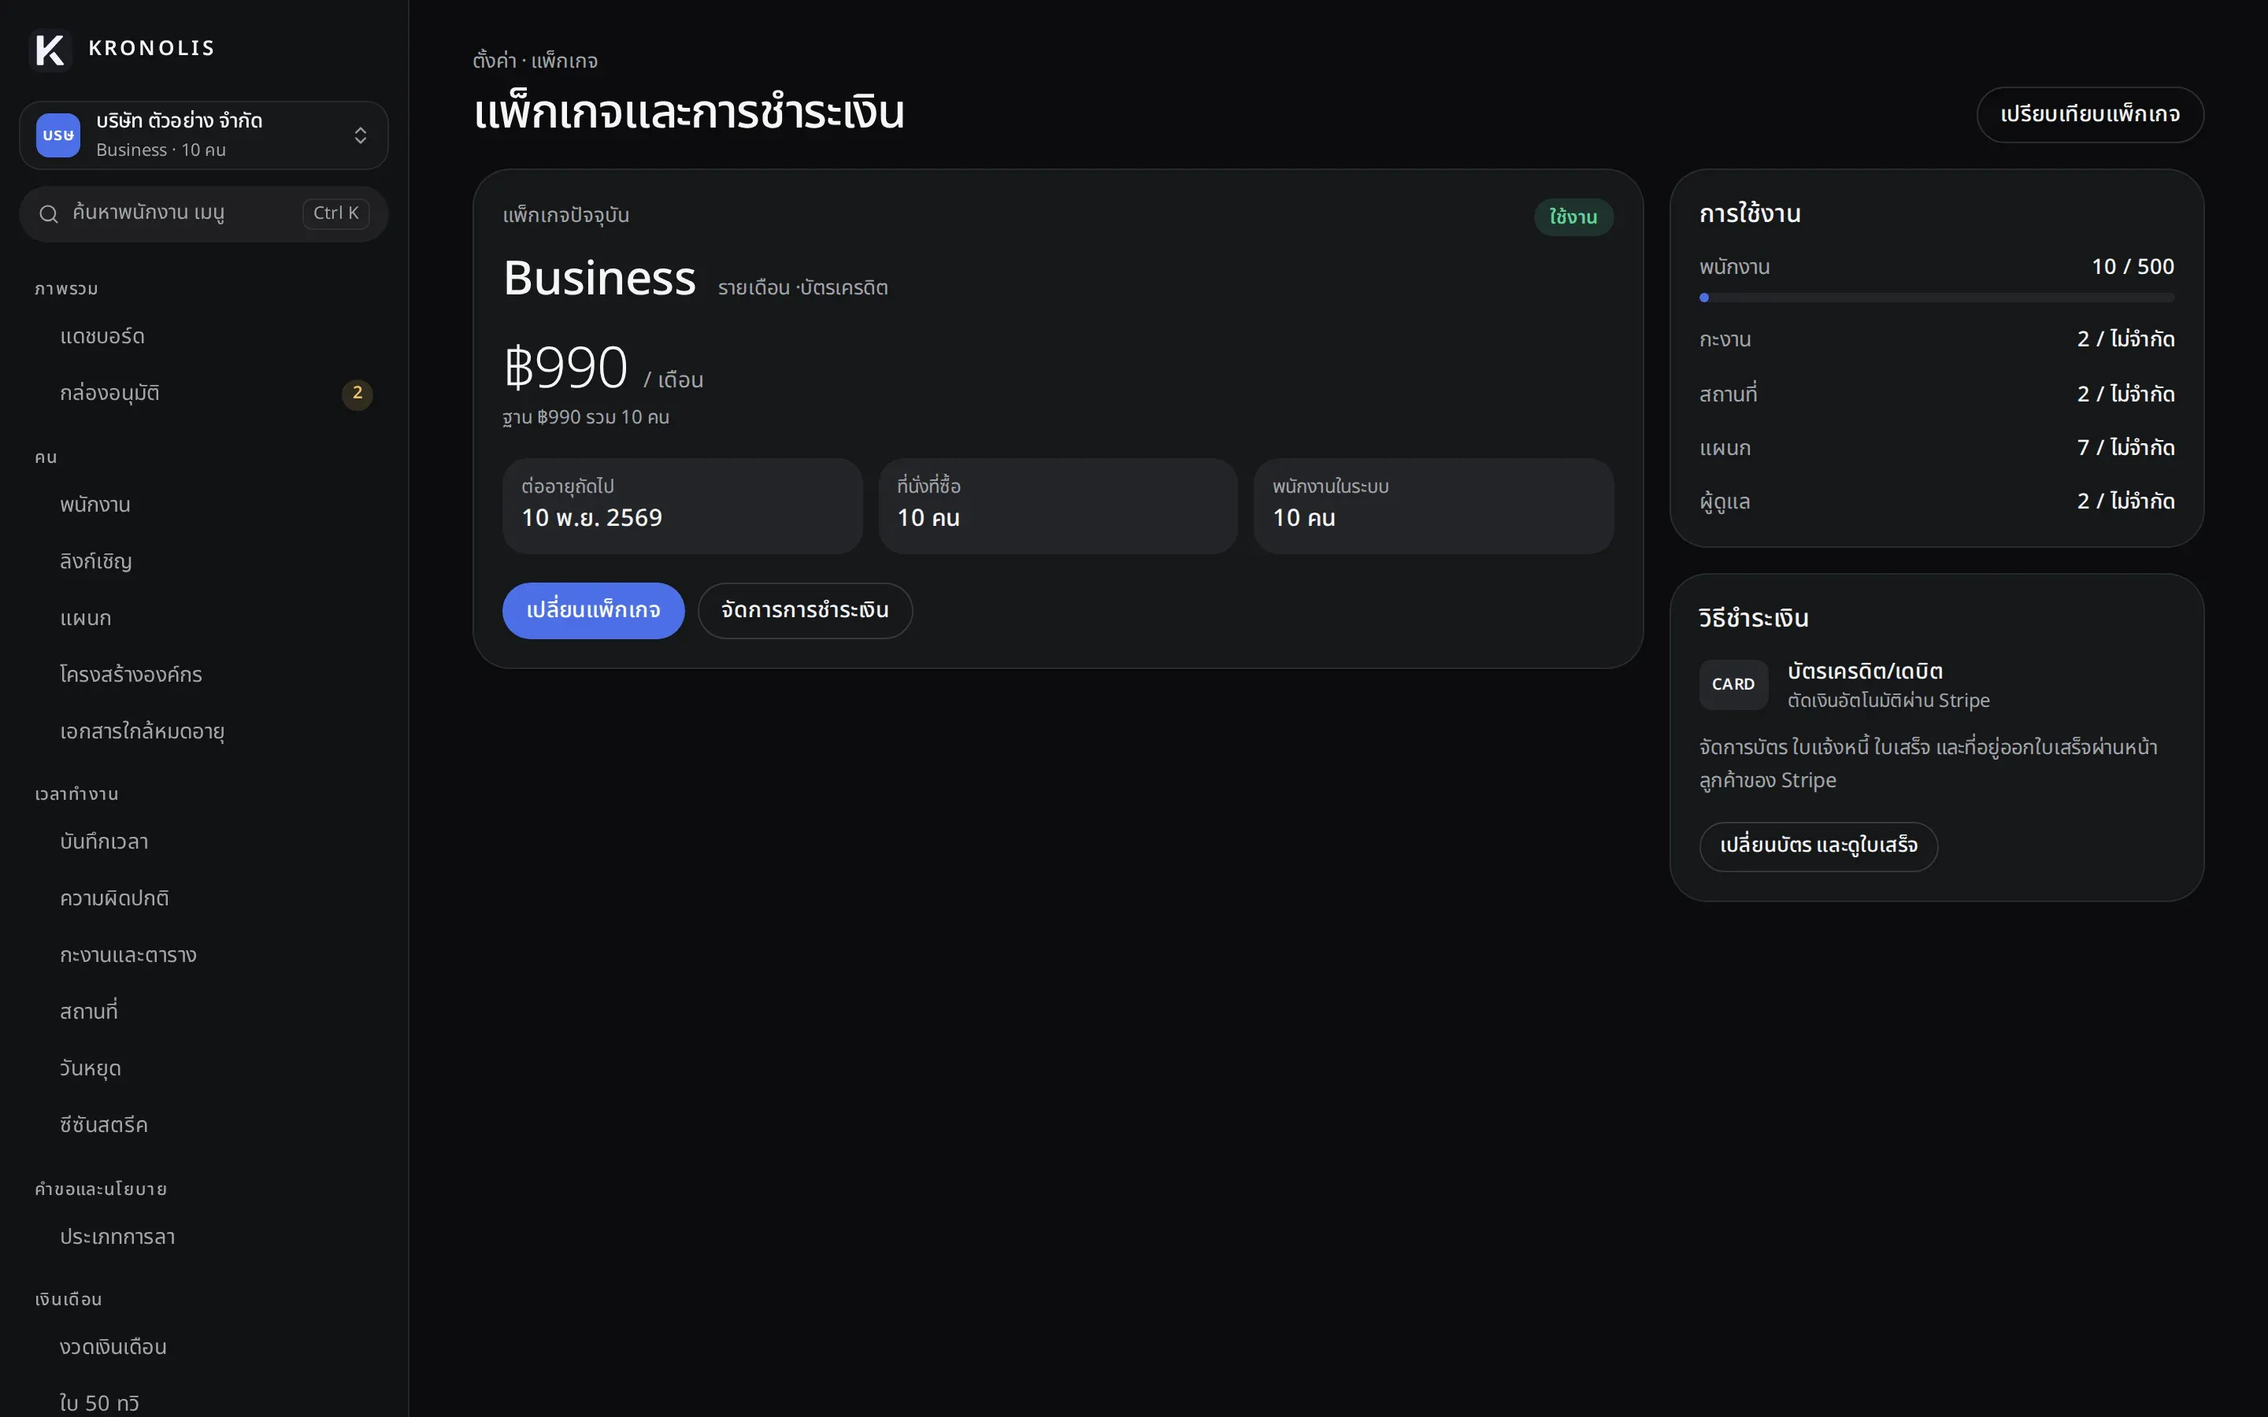This screenshot has width=2268, height=1417.
Task: Click the 10 / 500 employee count
Action: [2133, 267]
